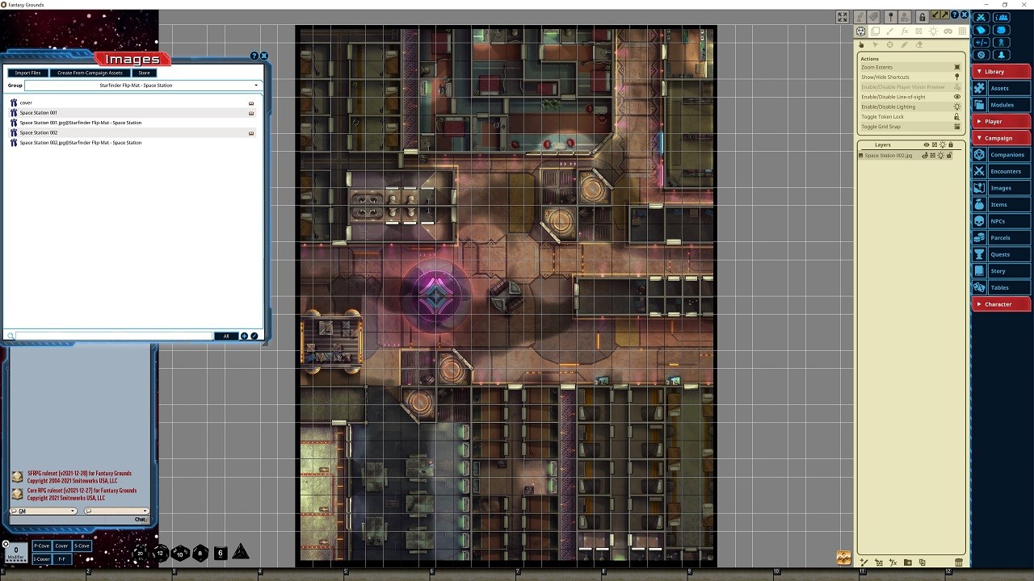
Task: Click the trash icon to delete the layer
Action: pos(959,562)
